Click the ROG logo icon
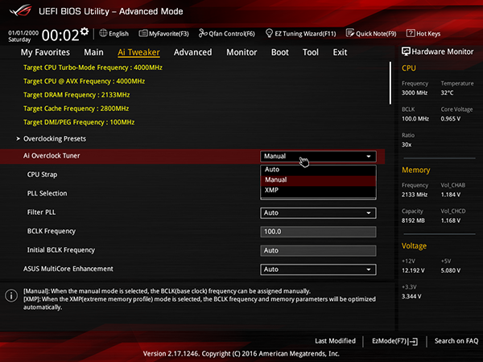483x362 pixels. 20,10
